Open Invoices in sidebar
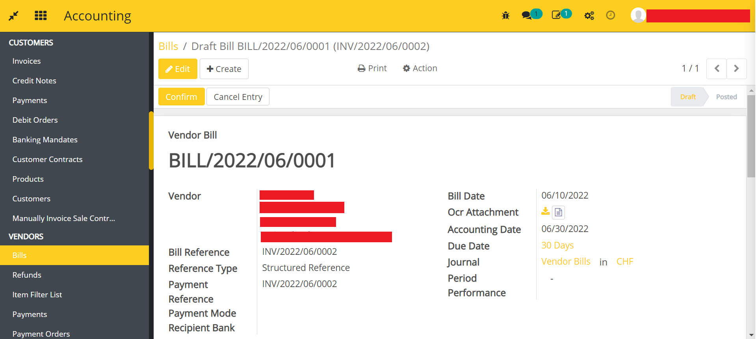This screenshot has width=756, height=339. (x=26, y=61)
